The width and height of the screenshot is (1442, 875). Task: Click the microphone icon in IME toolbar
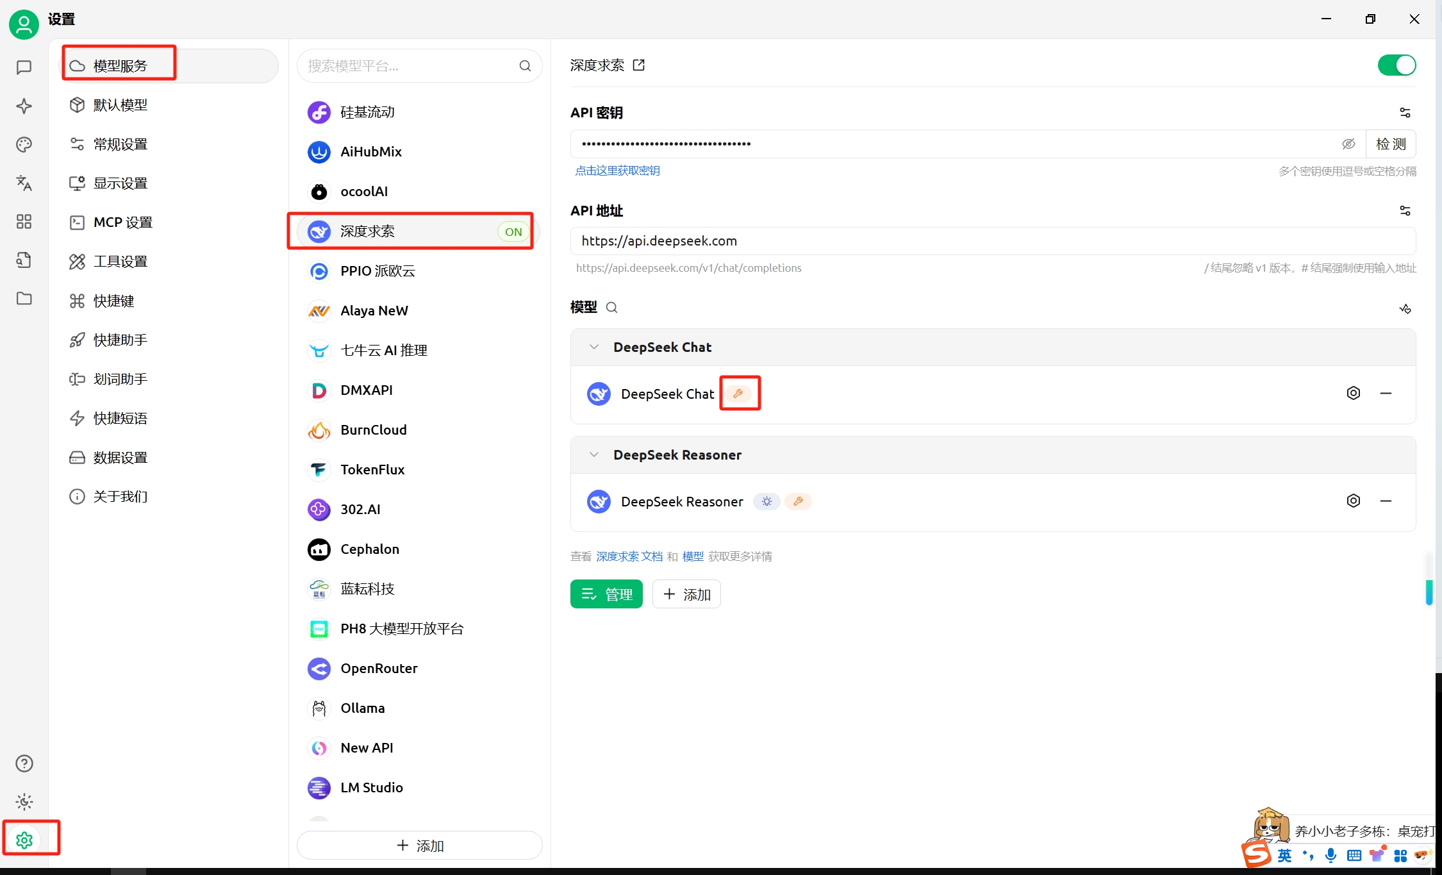coord(1331,855)
